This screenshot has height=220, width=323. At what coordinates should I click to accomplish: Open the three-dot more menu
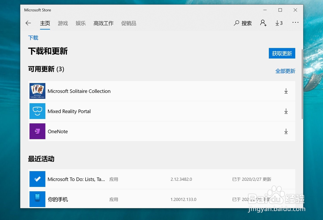(x=295, y=23)
